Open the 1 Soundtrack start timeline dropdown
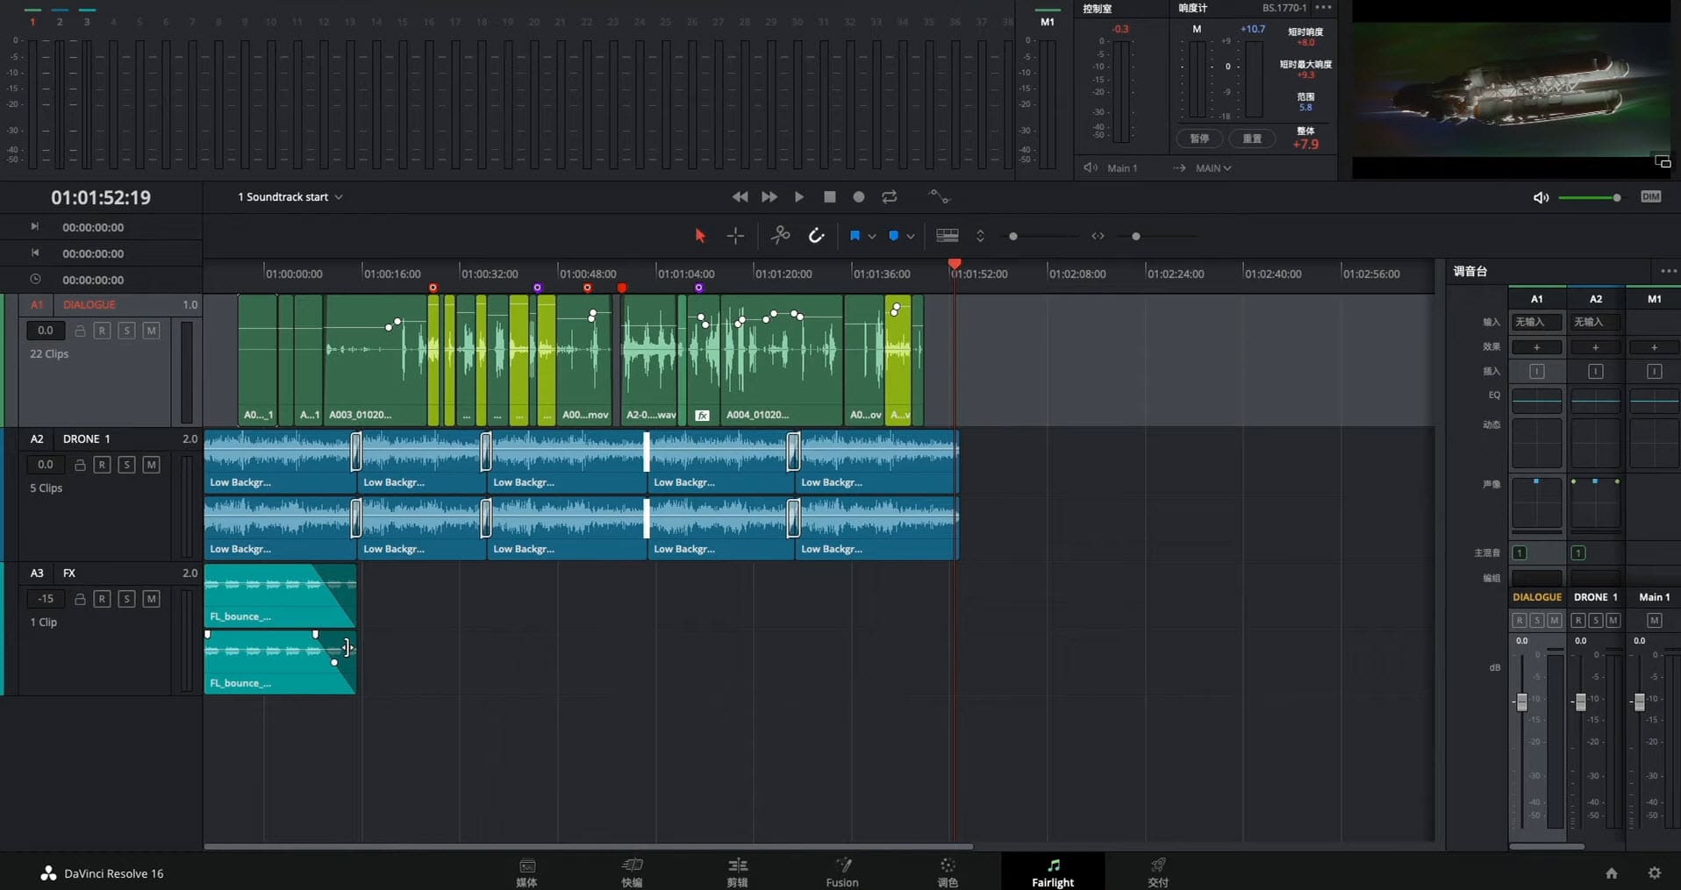 tap(290, 197)
